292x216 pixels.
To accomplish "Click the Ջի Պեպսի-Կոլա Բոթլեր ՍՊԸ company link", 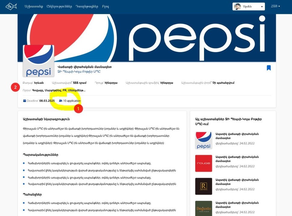I will pyautogui.click(x=79, y=71).
